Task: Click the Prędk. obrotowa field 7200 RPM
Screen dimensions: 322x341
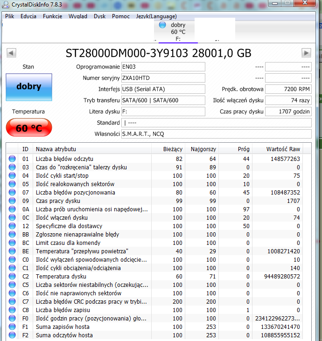Action: coord(288,89)
